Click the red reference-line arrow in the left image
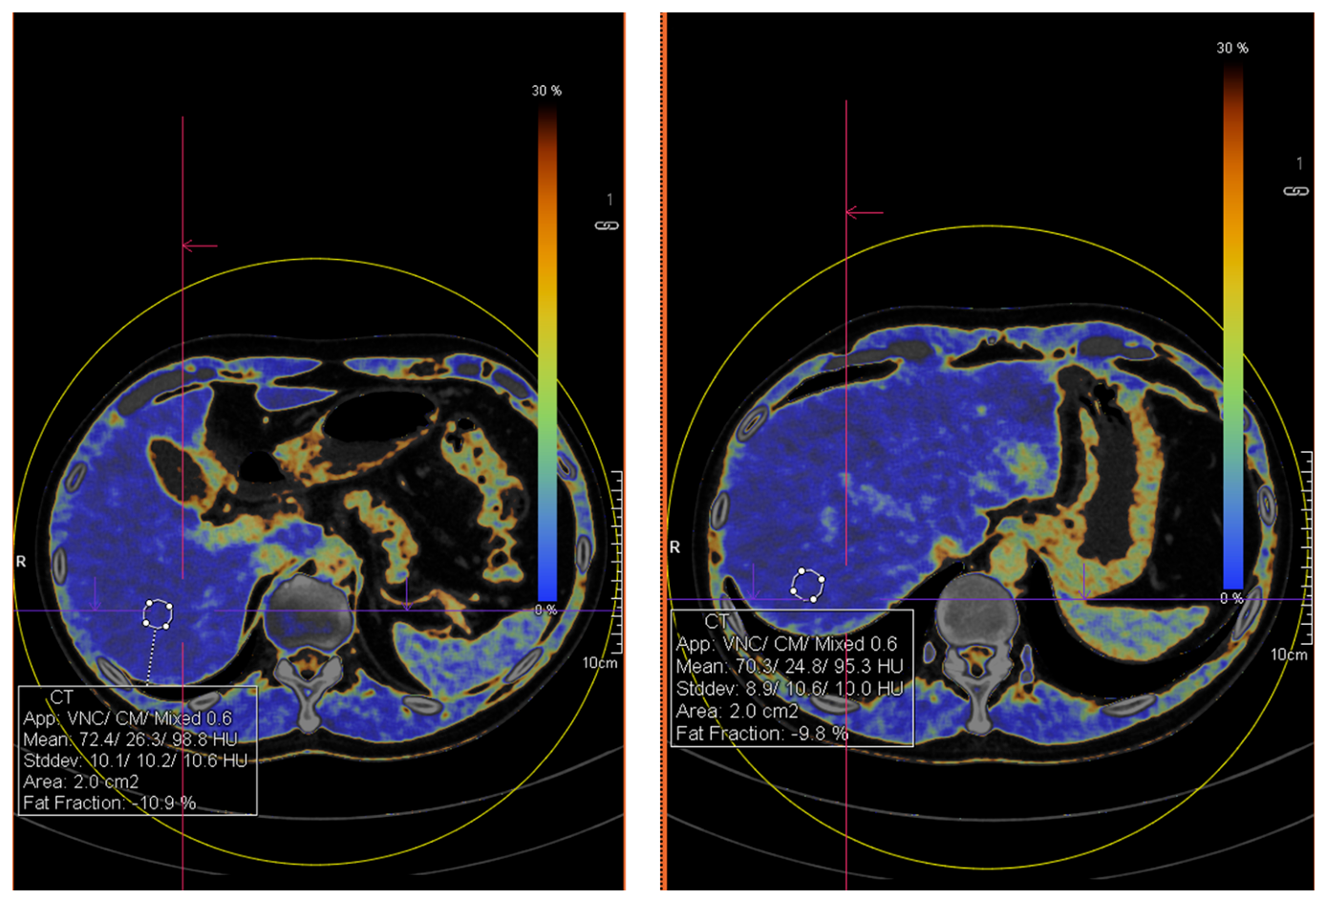The width and height of the screenshot is (1326, 899). (200, 246)
